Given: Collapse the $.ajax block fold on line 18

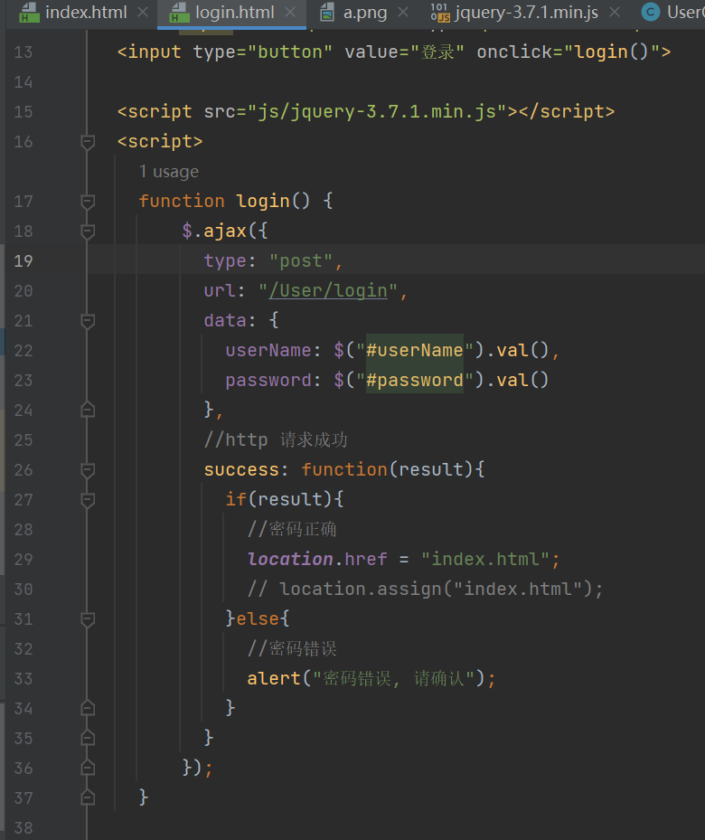Looking at the screenshot, I should (x=88, y=231).
